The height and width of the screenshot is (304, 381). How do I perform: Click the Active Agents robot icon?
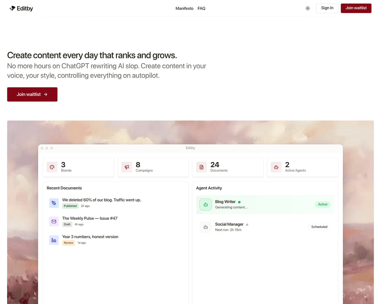click(x=276, y=167)
